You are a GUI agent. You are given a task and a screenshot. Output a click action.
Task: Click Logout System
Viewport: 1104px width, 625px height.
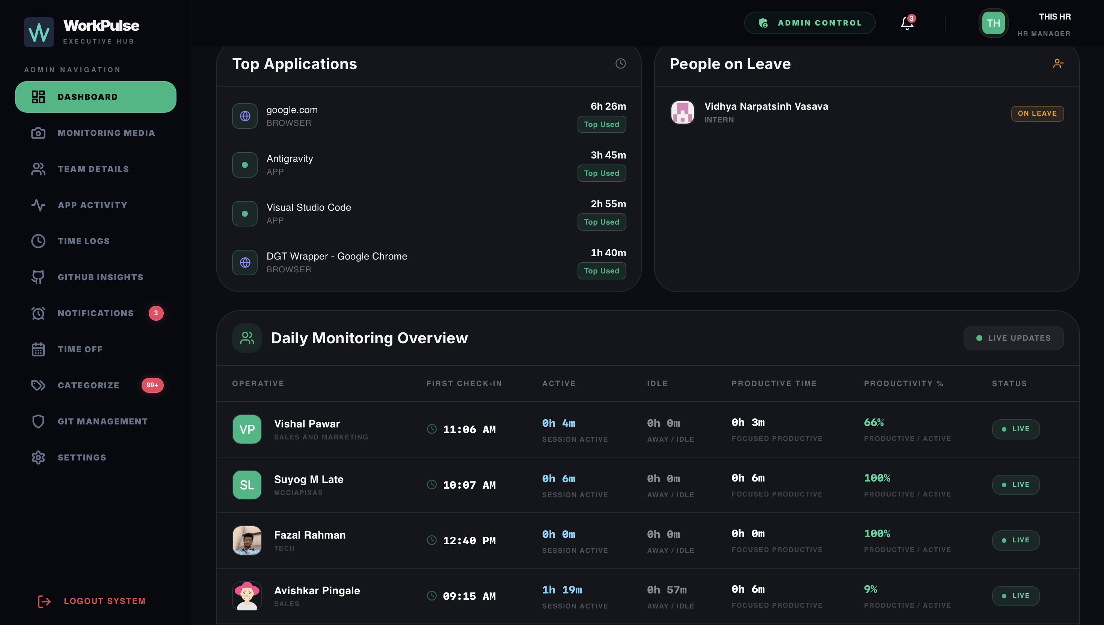(92, 601)
